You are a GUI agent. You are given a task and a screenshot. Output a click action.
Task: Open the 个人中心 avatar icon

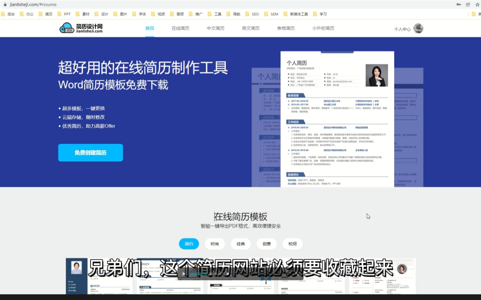click(x=418, y=28)
